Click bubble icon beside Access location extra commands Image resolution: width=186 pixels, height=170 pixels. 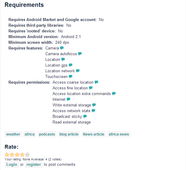[114, 94]
